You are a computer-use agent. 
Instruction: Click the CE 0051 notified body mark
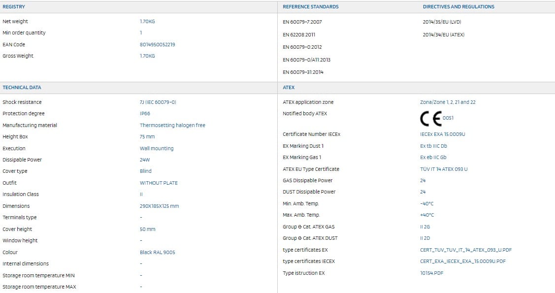point(436,119)
